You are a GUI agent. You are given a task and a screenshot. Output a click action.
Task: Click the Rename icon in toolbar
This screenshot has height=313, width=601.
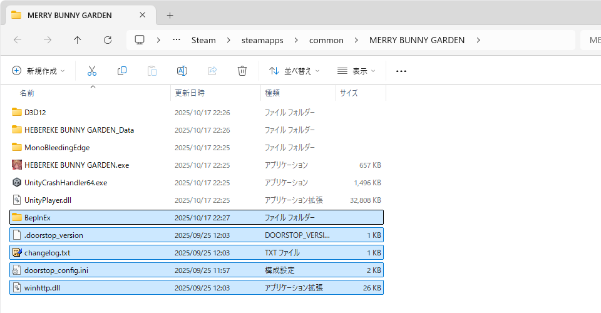[182, 71]
